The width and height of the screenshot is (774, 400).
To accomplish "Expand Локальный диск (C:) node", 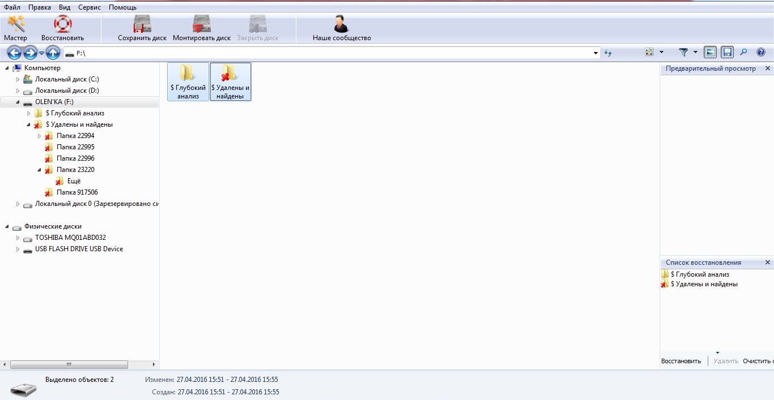I will pos(18,79).
